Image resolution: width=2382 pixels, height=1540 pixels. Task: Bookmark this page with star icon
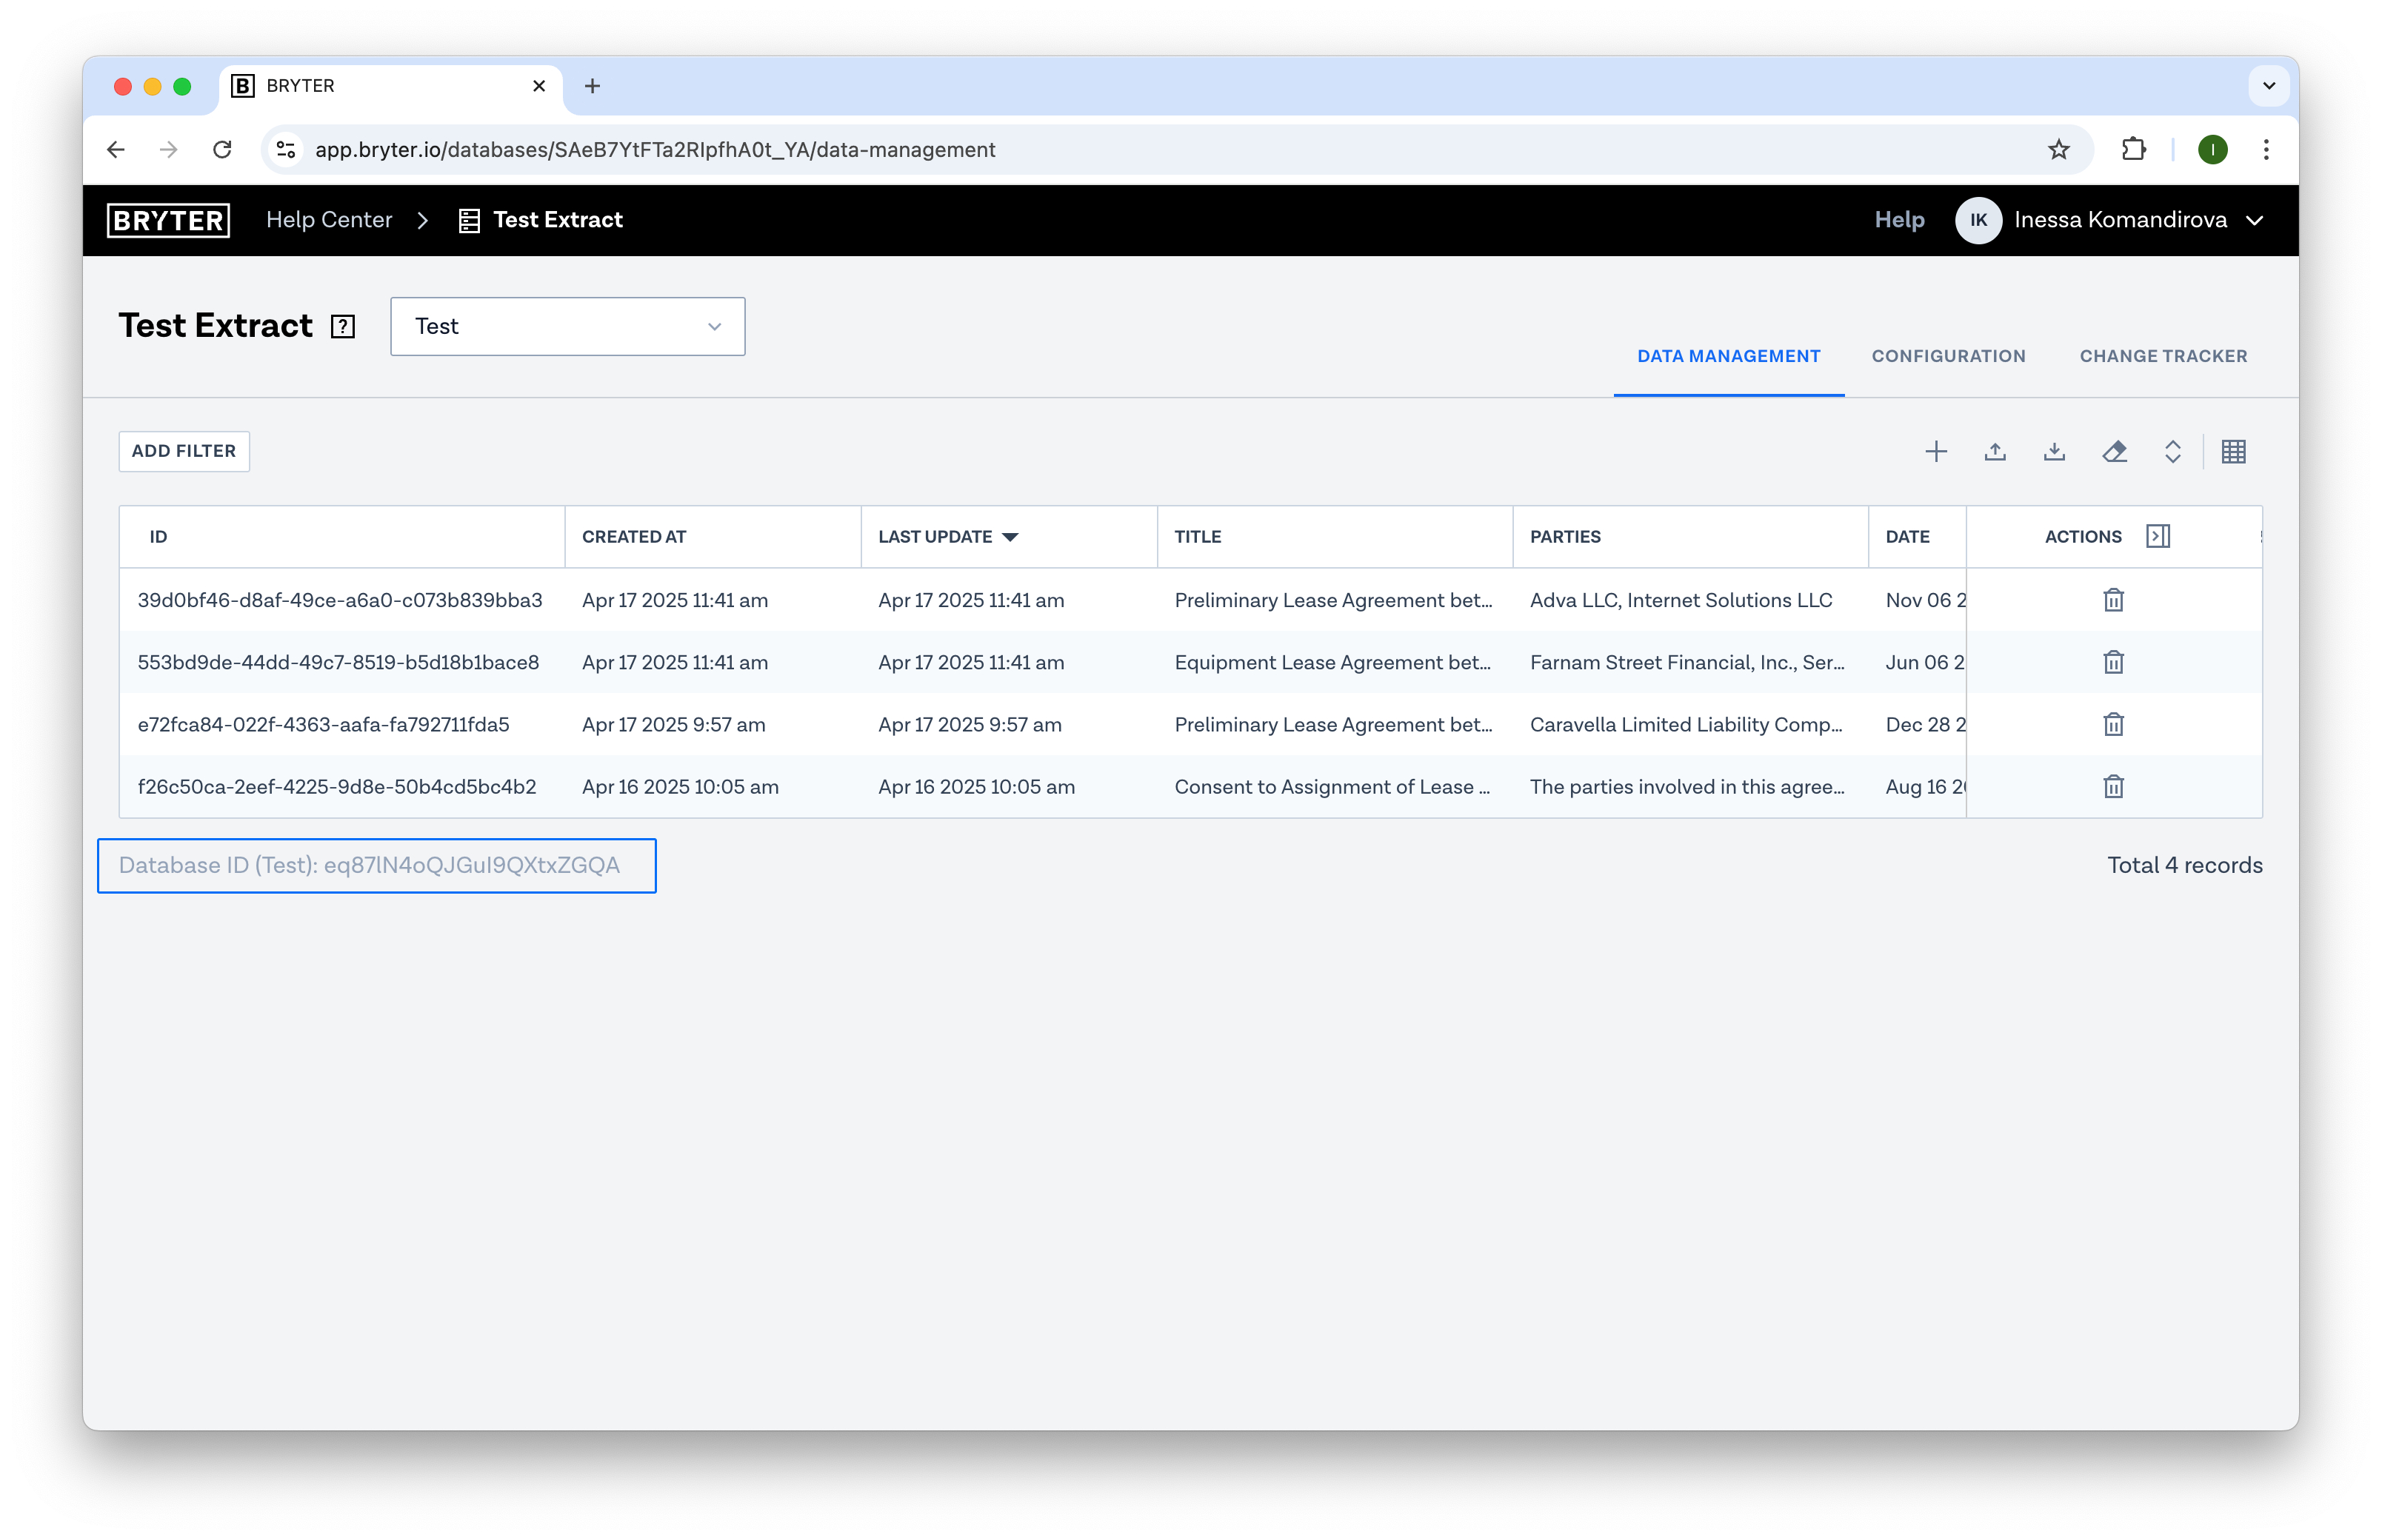(2058, 150)
